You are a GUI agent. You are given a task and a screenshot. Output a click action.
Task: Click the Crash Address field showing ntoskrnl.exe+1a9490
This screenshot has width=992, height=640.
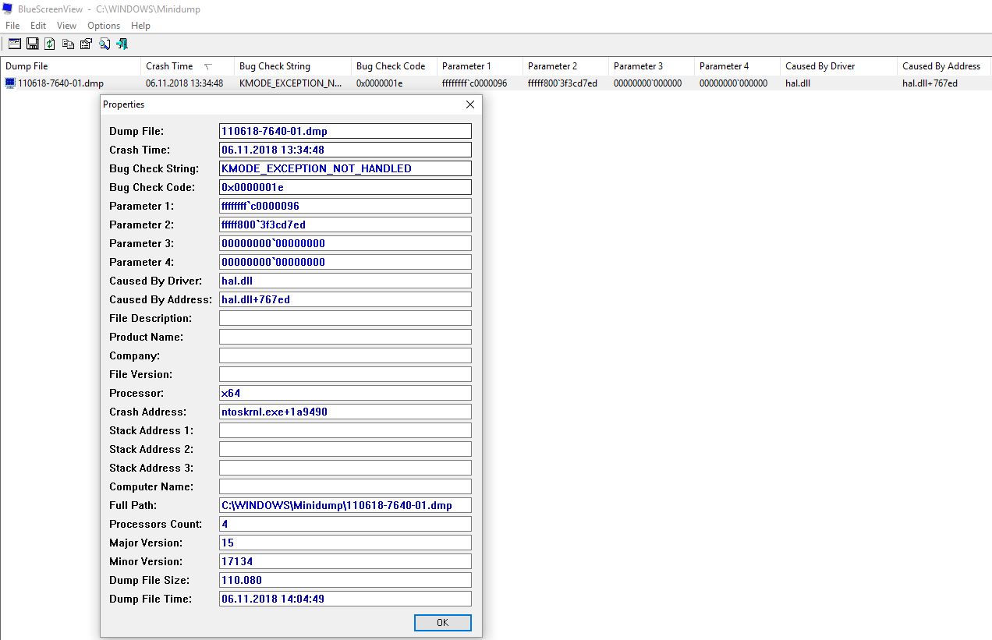[x=345, y=412]
